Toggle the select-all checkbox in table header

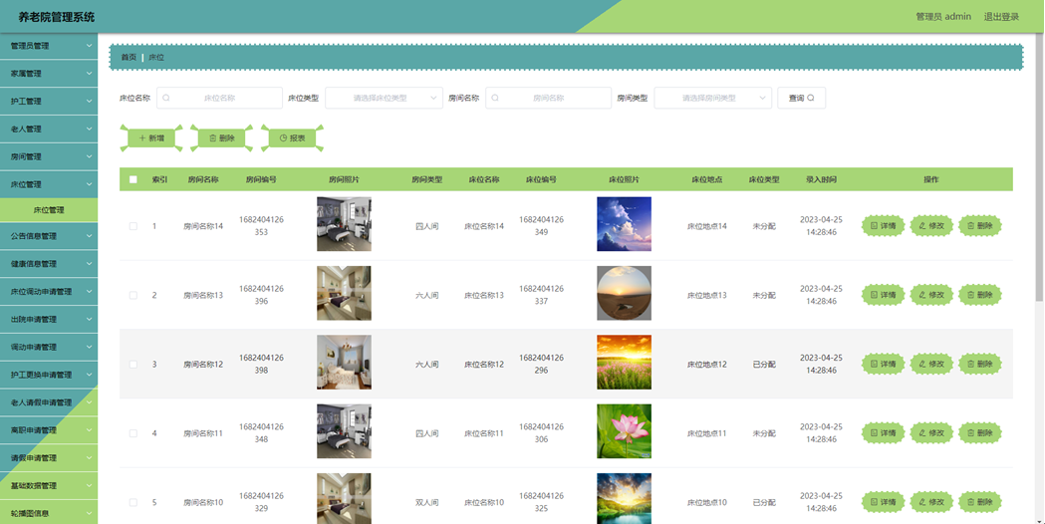point(133,179)
